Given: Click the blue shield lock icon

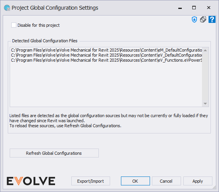Looking at the screenshot, I should tap(194, 19).
